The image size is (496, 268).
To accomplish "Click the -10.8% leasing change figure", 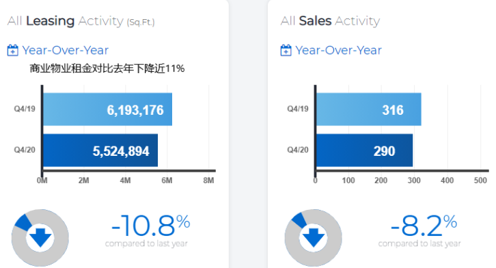I will coord(150,226).
